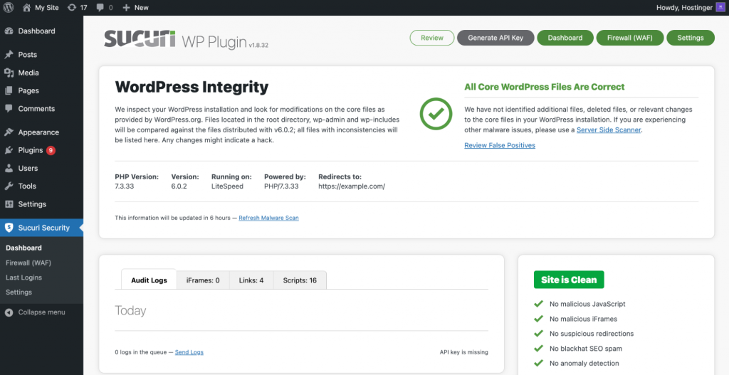This screenshot has width=729, height=375.
Task: Click the Sucuri Security shield icon
Action: click(x=9, y=228)
